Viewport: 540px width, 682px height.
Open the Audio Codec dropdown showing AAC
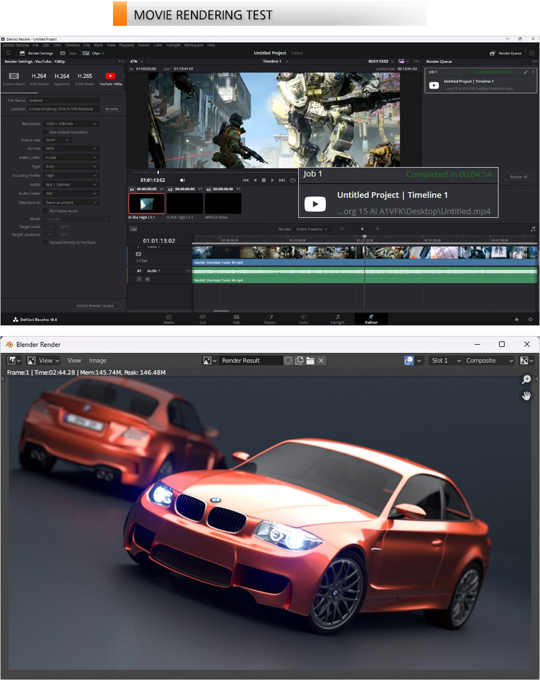[x=71, y=193]
